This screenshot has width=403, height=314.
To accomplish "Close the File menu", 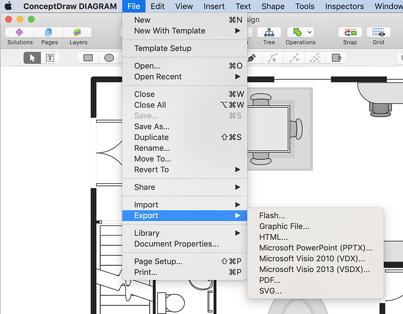I will coord(133,6).
